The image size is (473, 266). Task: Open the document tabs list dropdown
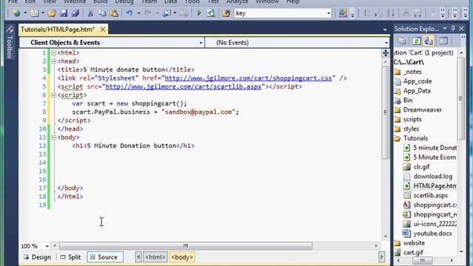384,30
